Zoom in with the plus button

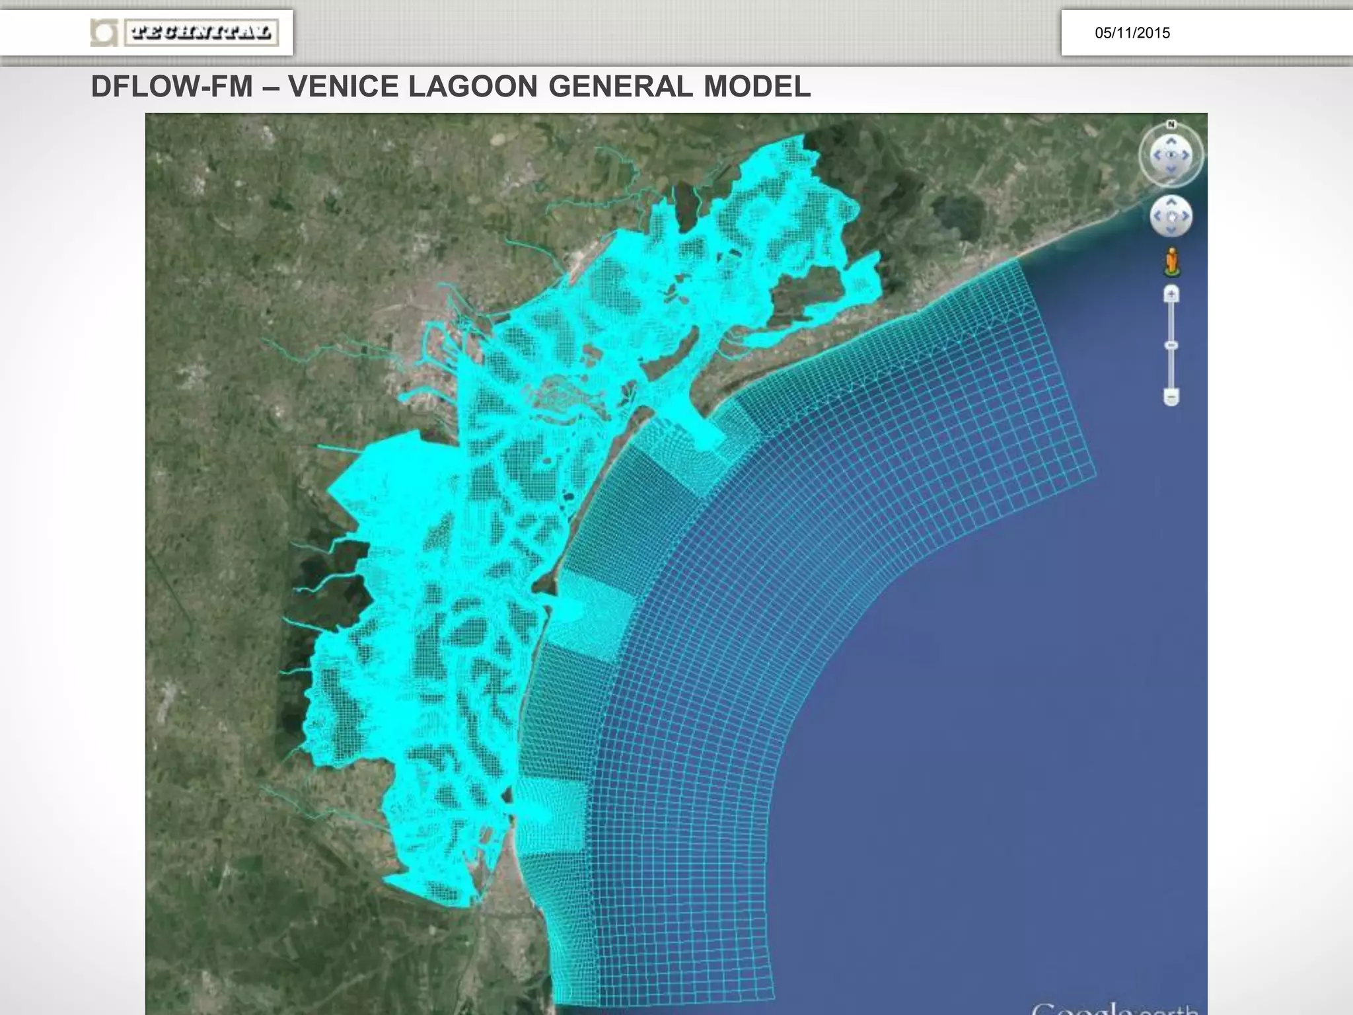click(1171, 293)
